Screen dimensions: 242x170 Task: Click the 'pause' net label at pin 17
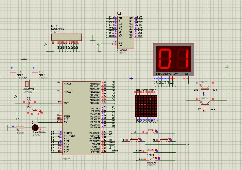pos(115,151)
